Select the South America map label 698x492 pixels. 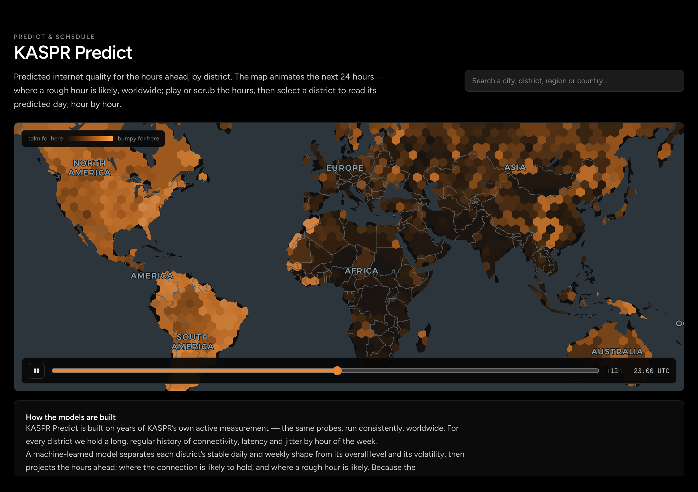(x=193, y=342)
